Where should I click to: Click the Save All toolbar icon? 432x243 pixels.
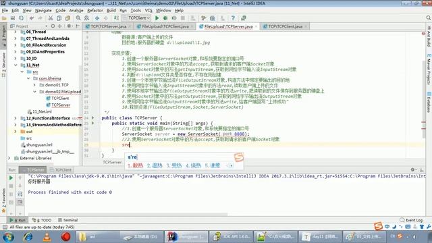[x=12, y=18]
